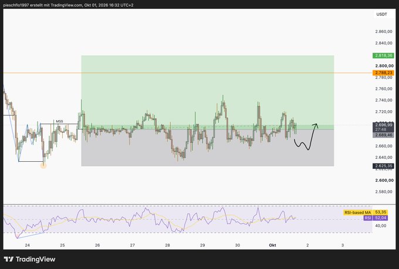The width and height of the screenshot is (399, 269).
Task: Select the purple RSI indicator label
Action: (367, 218)
